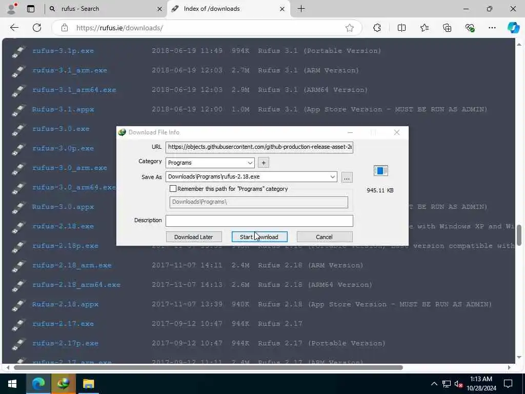The image size is (525, 394).
Task: Click the horizontal scrollbar thumb
Action: pos(208,367)
